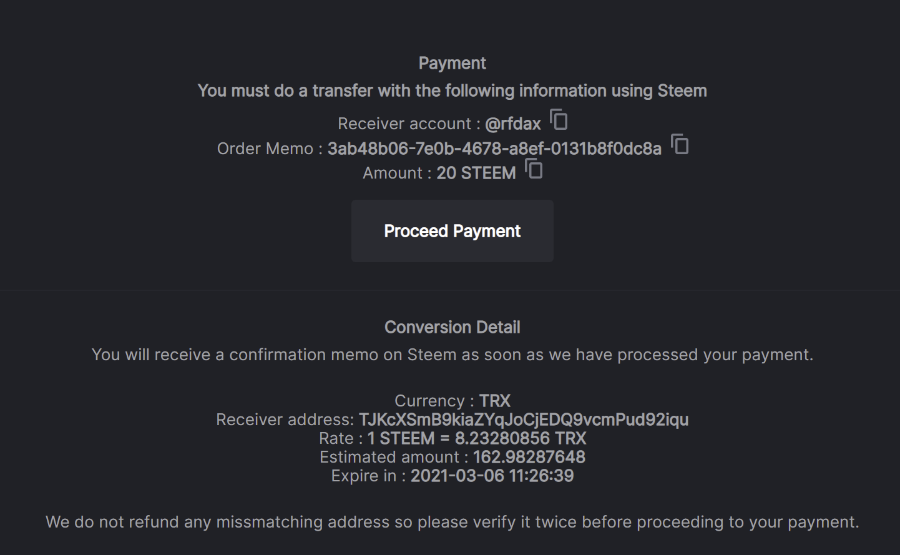Select the order memo ID text
Screen dimensions: 900x555
494,149
